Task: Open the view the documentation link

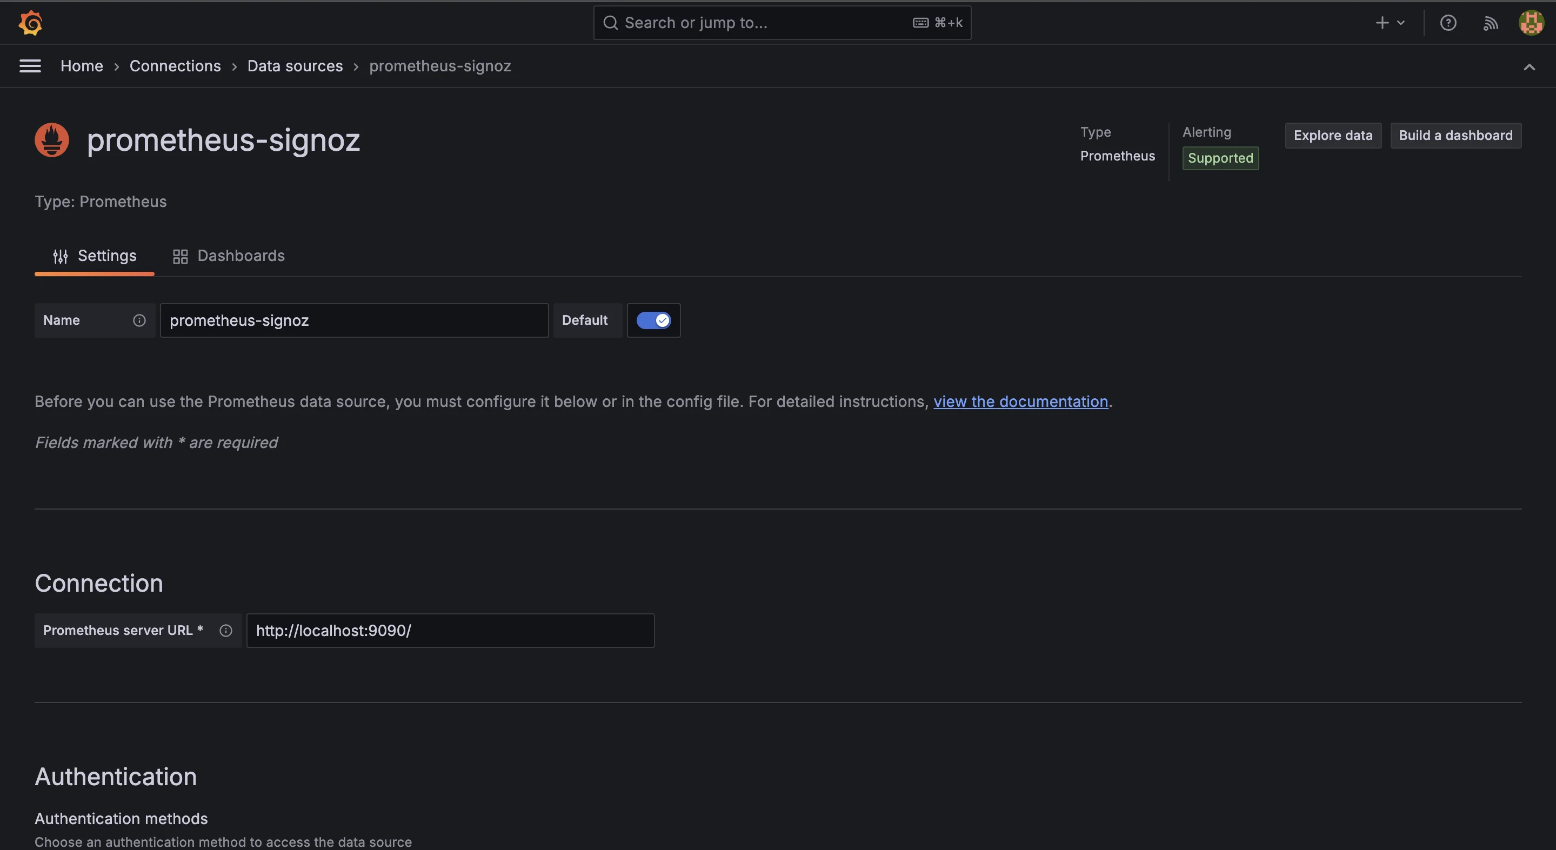Action: point(1020,401)
